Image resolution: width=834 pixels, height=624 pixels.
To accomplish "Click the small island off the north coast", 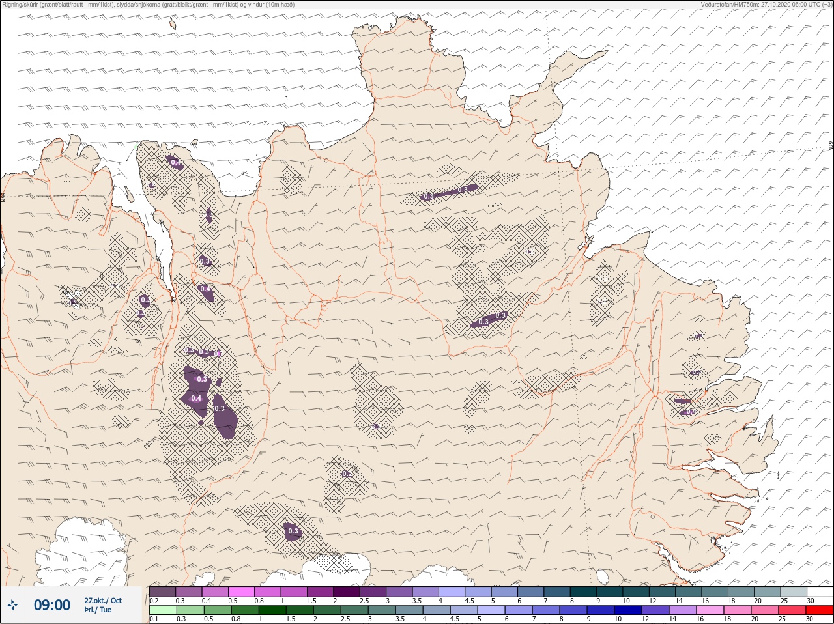I will 173,24.
